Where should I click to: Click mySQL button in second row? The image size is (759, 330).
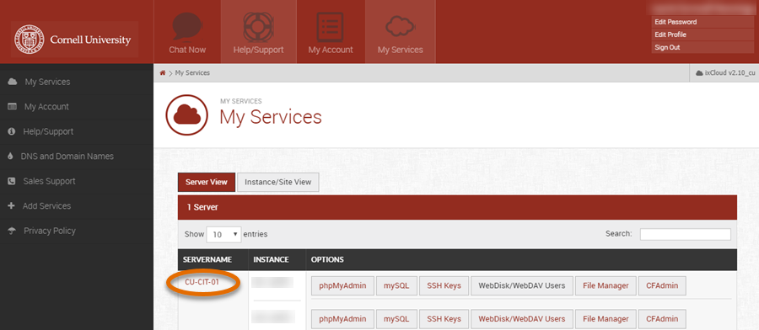[x=396, y=319]
